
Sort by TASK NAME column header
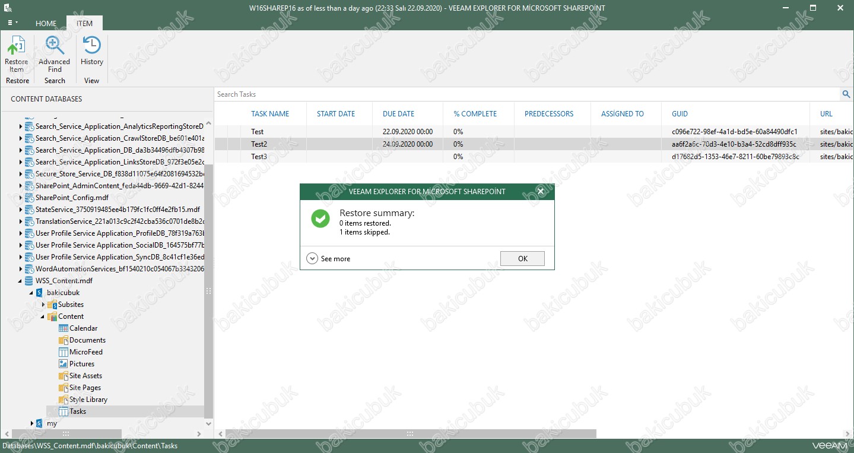tap(270, 113)
